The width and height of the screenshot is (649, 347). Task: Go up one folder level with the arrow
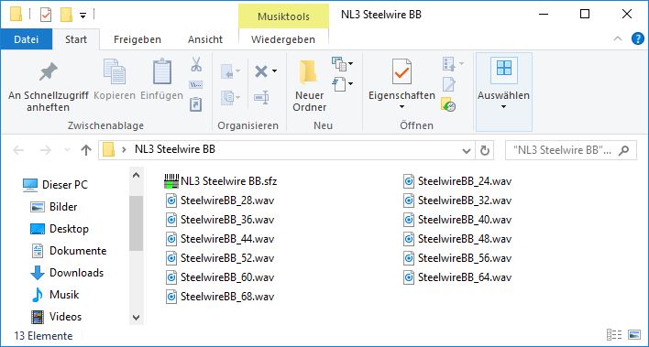(86, 150)
